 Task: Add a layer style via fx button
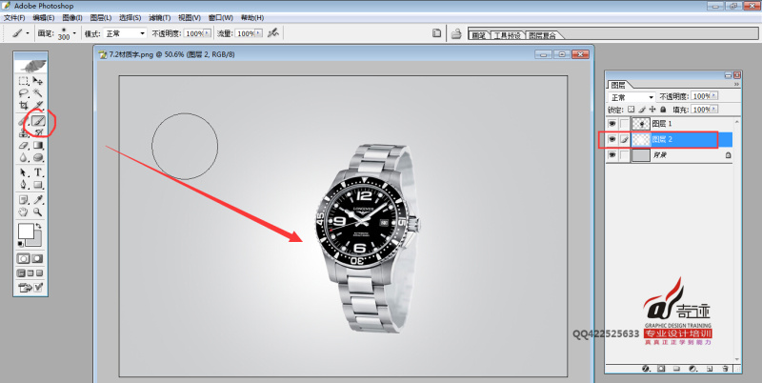[x=646, y=369]
